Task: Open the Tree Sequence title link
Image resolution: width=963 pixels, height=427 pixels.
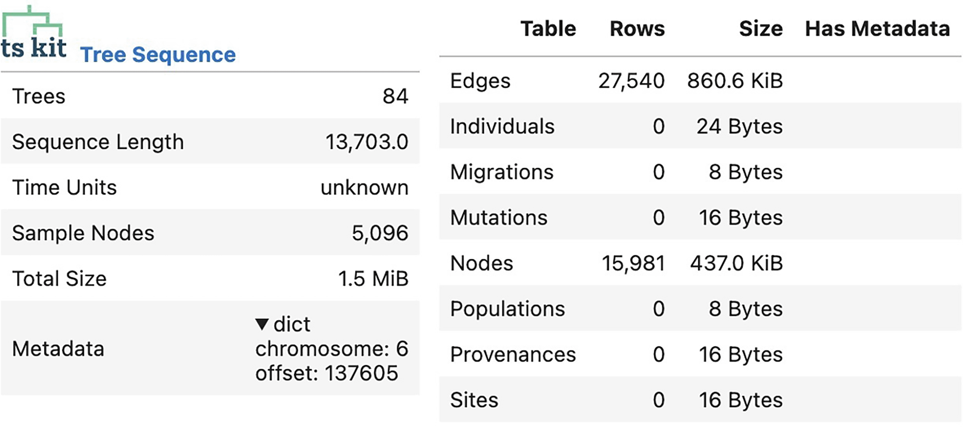Action: (x=158, y=55)
